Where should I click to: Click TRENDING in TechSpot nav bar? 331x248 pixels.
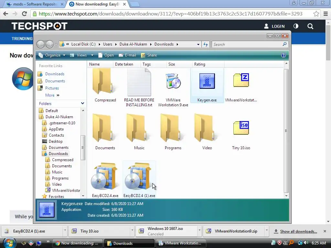click(22, 39)
